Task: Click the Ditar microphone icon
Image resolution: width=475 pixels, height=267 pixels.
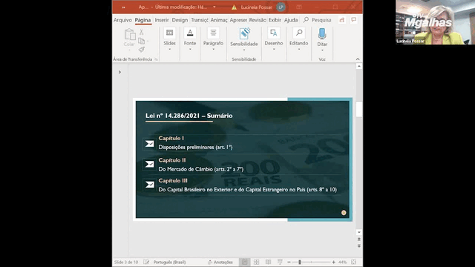Action: point(322,34)
